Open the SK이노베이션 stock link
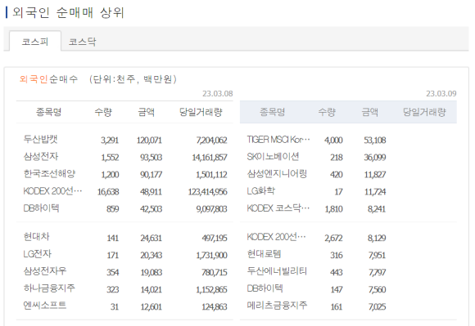This screenshot has height=326, width=475. point(273,157)
